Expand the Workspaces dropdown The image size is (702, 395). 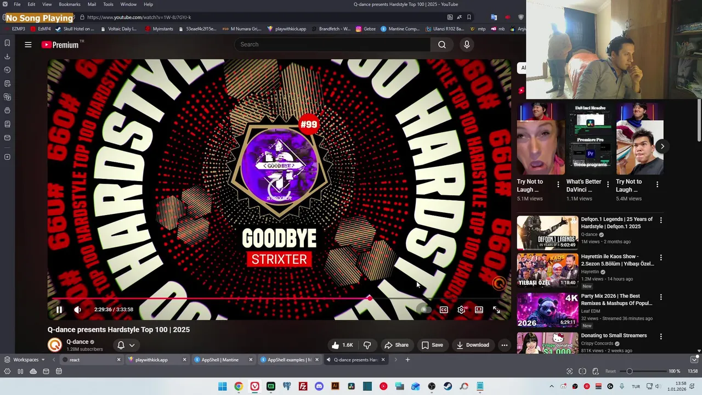(25, 360)
